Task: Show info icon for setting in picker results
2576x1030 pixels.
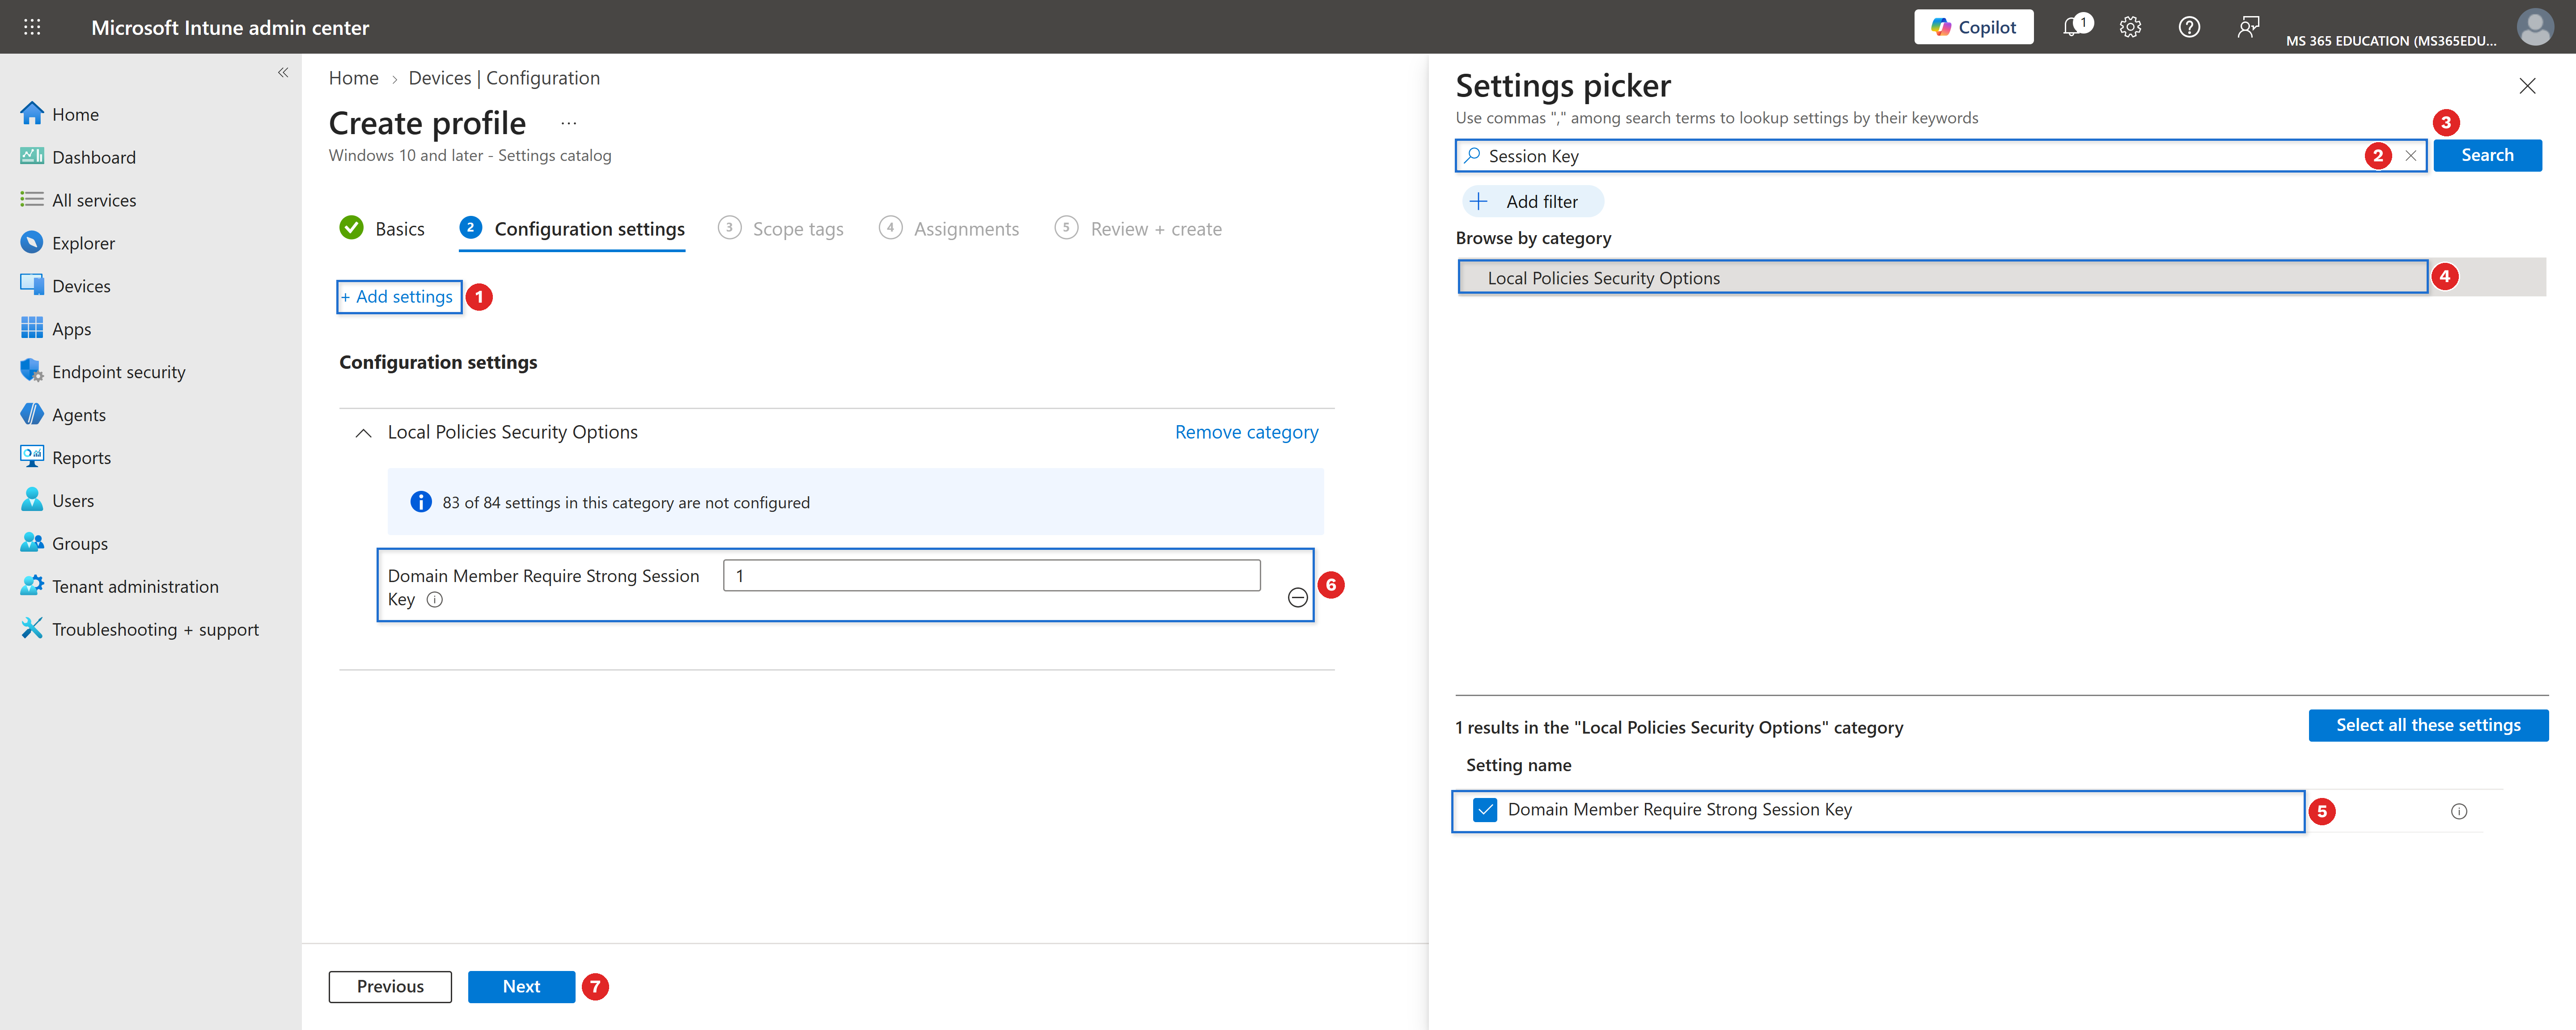Action: pos(2459,812)
